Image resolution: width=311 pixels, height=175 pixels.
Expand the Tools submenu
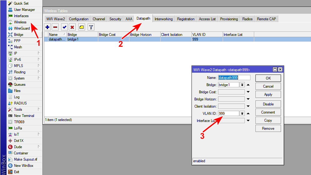(39, 109)
